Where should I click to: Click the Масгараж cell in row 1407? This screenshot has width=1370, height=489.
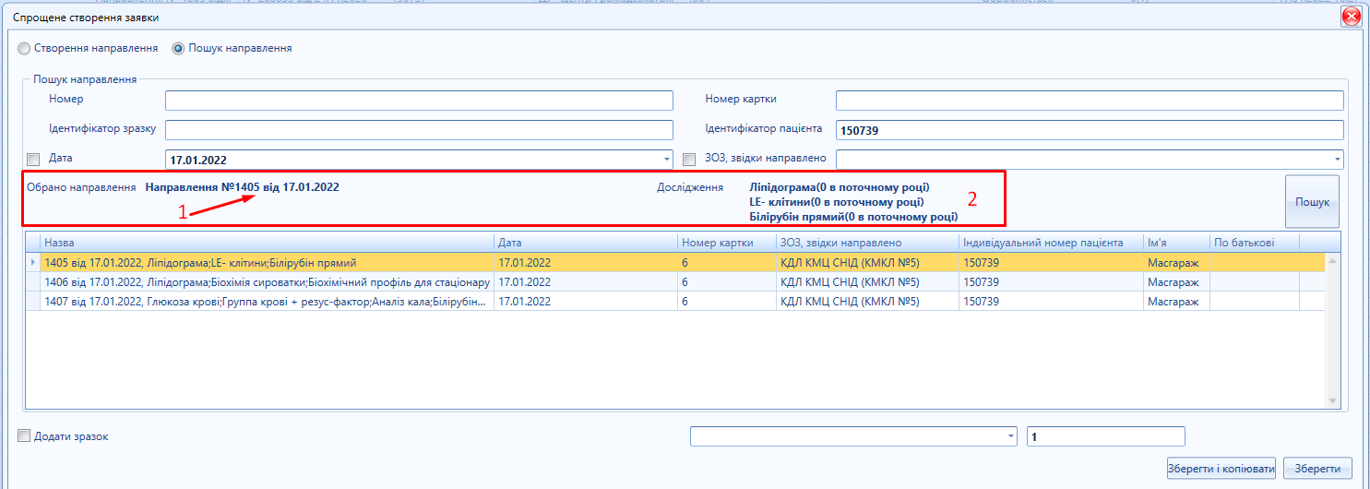coord(1176,302)
